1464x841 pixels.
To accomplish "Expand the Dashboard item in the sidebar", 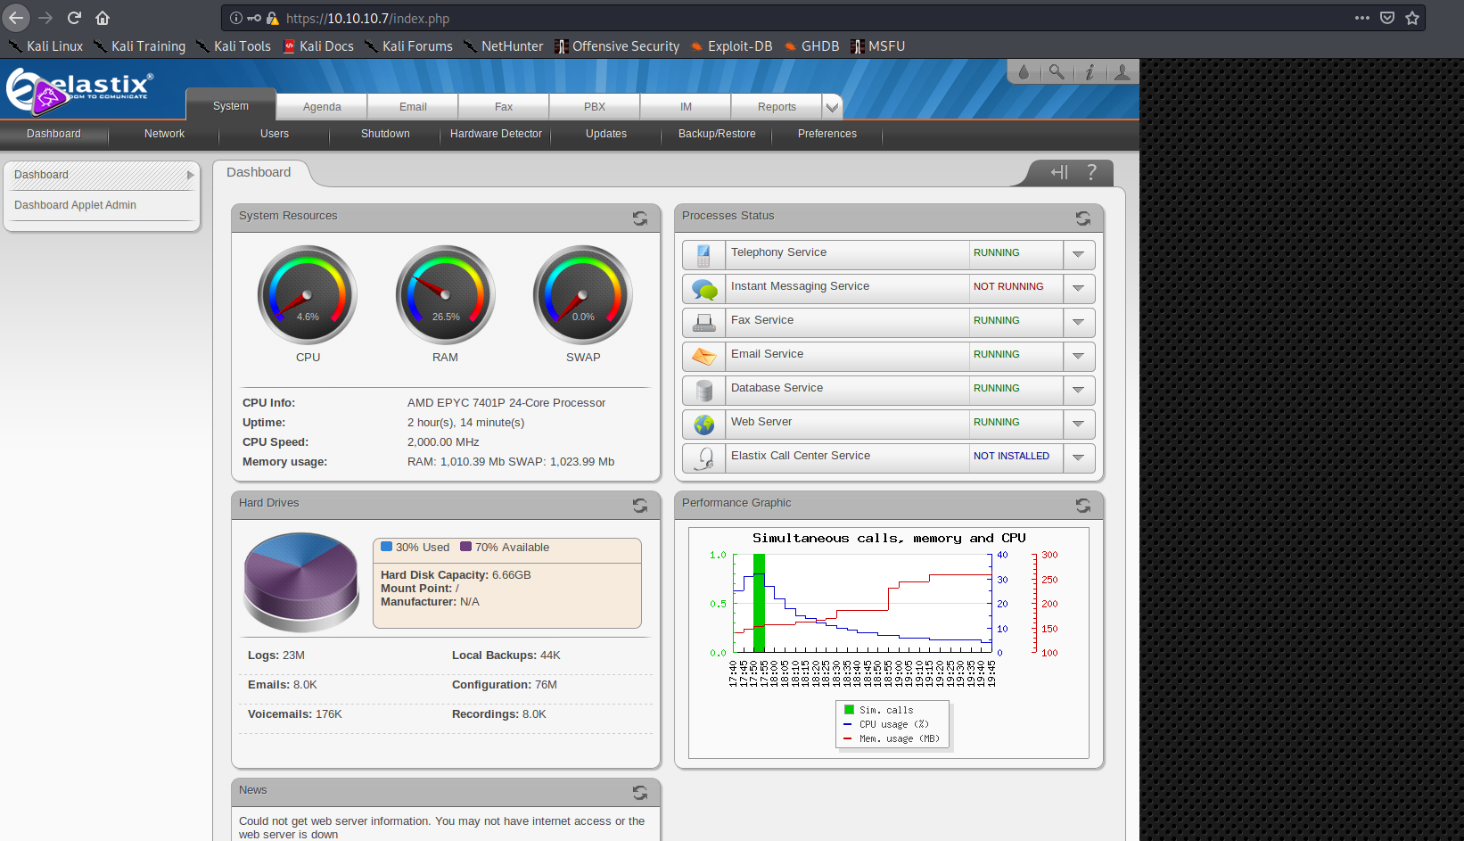I will point(188,175).
